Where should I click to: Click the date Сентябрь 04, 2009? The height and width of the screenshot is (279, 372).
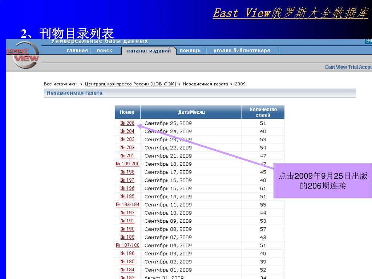point(168,246)
